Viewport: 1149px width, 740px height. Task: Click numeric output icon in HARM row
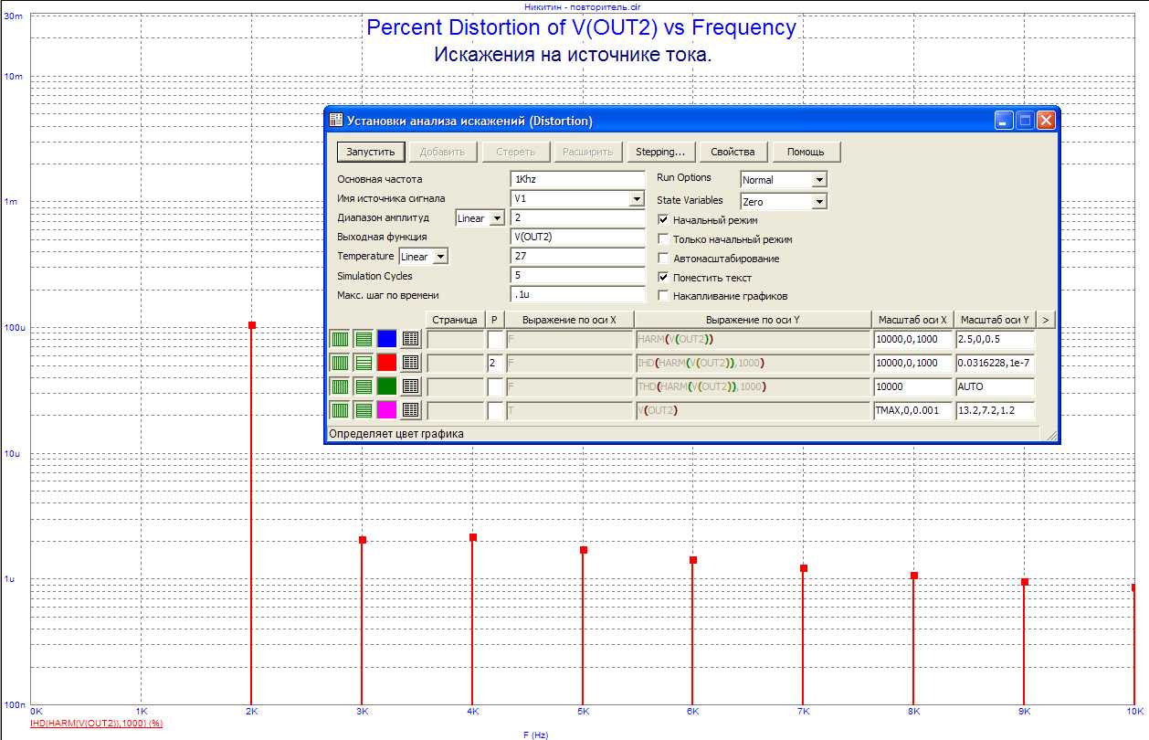(x=411, y=339)
